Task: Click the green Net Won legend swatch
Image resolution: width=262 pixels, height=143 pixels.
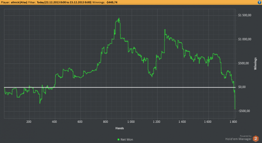Action: pyautogui.click(x=119, y=140)
